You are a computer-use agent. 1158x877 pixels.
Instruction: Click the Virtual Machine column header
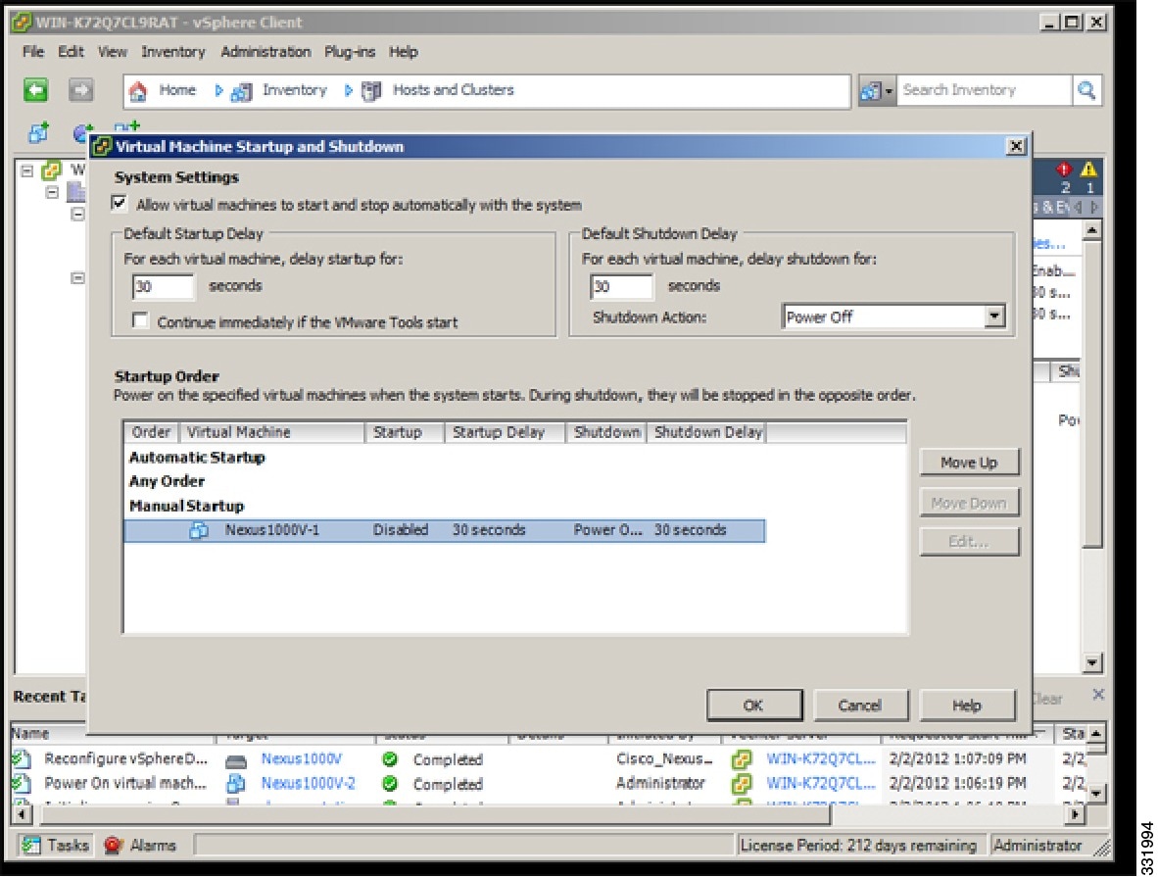click(271, 432)
